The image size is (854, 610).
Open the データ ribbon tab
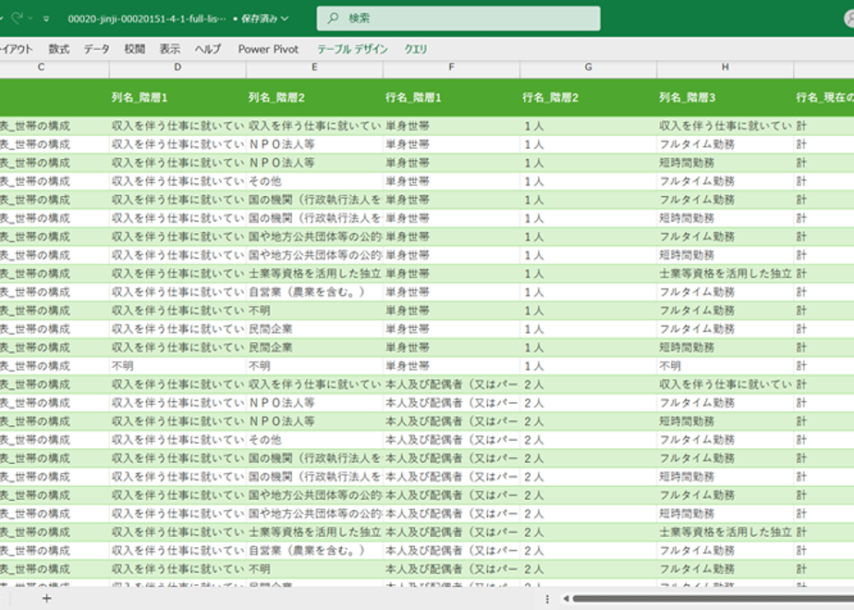96,49
